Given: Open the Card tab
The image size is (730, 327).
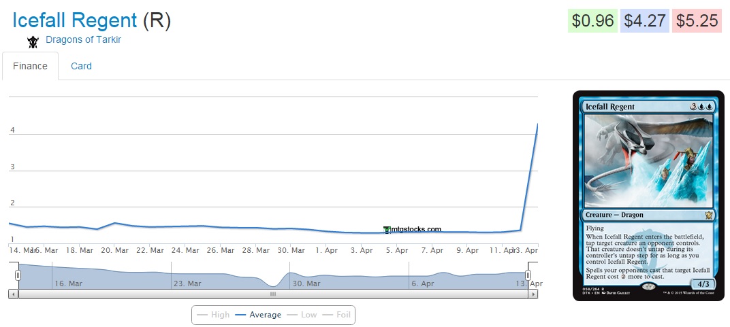Looking at the screenshot, I should coord(81,66).
